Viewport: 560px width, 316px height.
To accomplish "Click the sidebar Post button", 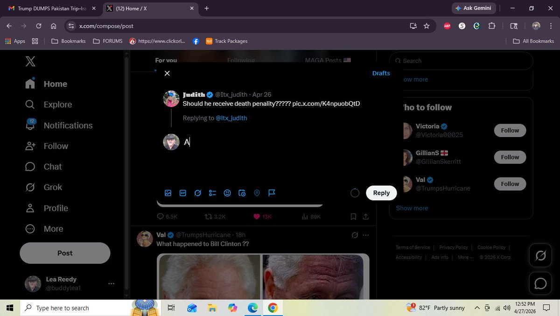I will point(65,253).
